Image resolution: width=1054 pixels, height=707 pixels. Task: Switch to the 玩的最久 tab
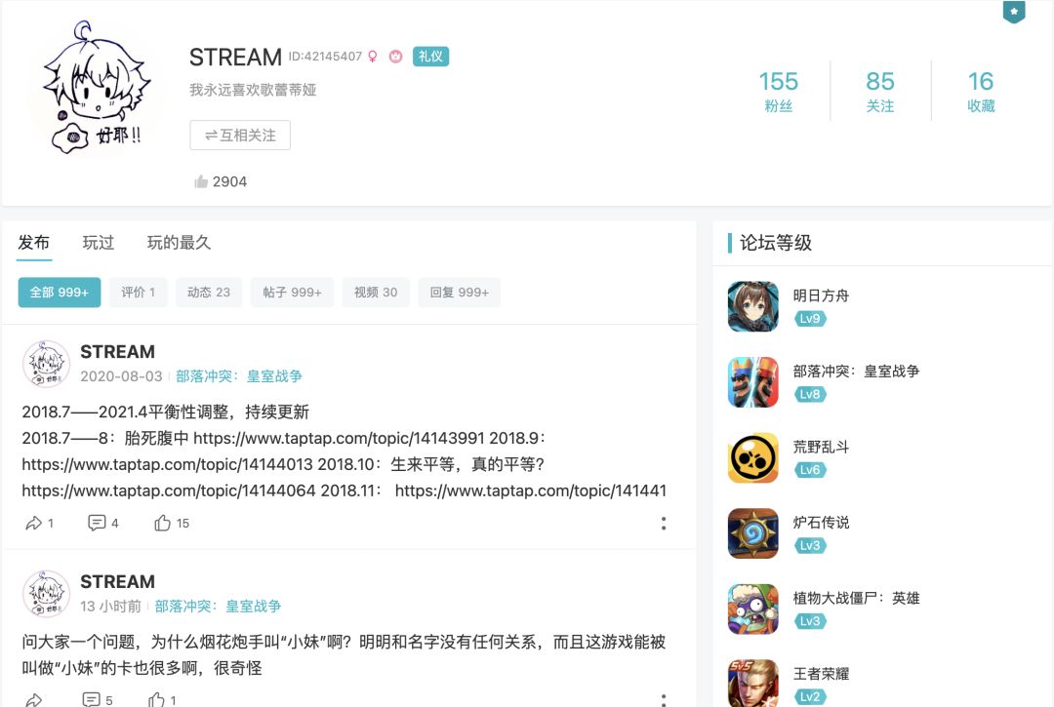[x=179, y=243]
